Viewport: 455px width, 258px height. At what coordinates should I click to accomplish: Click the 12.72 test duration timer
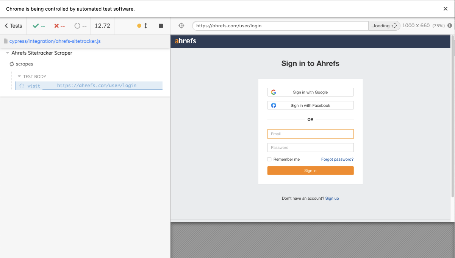click(102, 26)
